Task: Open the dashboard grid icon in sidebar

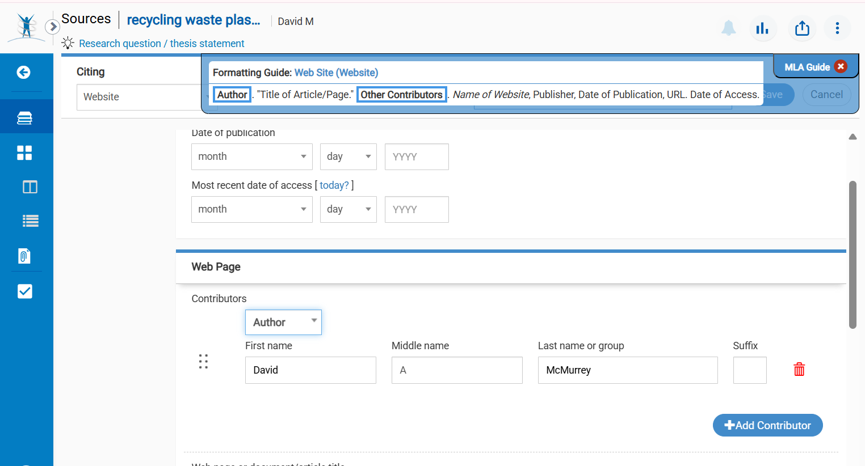Action: pyautogui.click(x=24, y=152)
